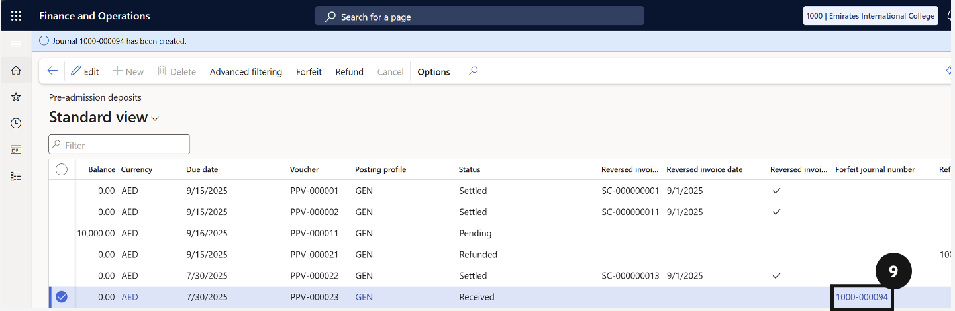Open Modules list icon in sidebar
The height and width of the screenshot is (311, 955).
(16, 176)
